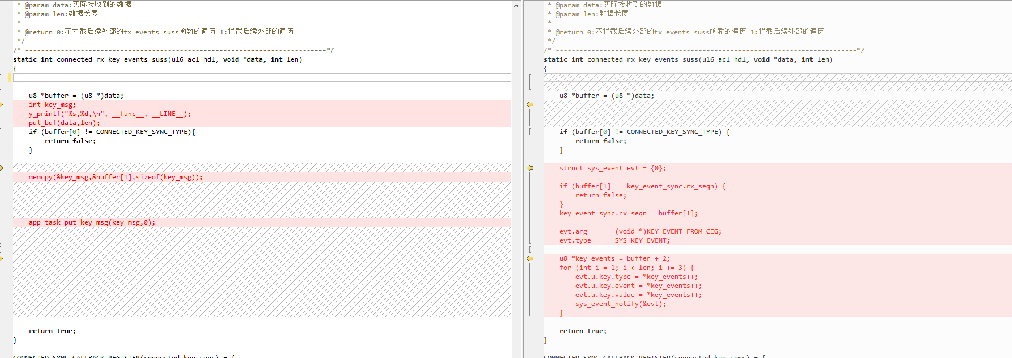Click the function signature line in the left pane
This screenshot has width=1012, height=358.
[x=157, y=59]
